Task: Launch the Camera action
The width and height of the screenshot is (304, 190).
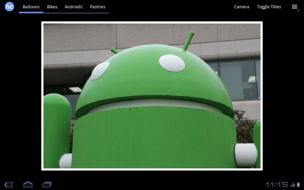Action: [242, 7]
